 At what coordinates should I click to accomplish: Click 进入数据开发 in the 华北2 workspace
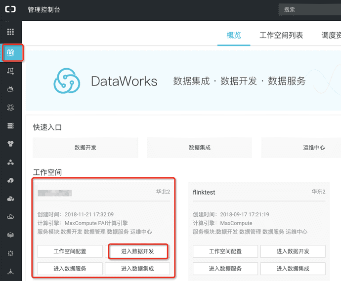(x=138, y=251)
